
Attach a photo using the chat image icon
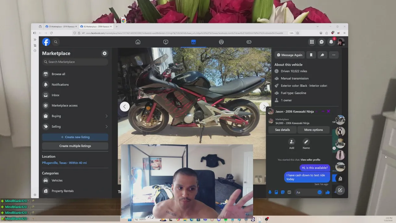[276, 192]
